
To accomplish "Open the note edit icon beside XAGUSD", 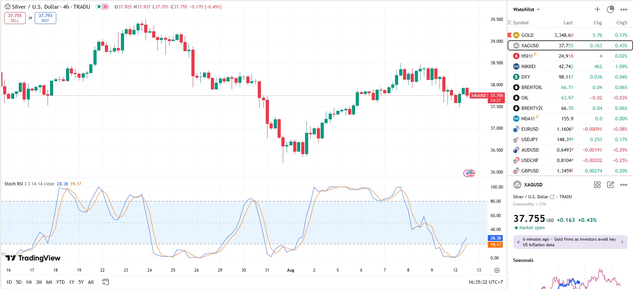I will pyautogui.click(x=610, y=185).
